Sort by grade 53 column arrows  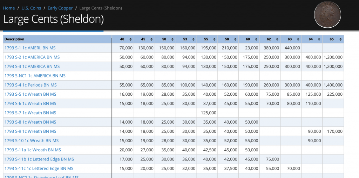[194, 39]
